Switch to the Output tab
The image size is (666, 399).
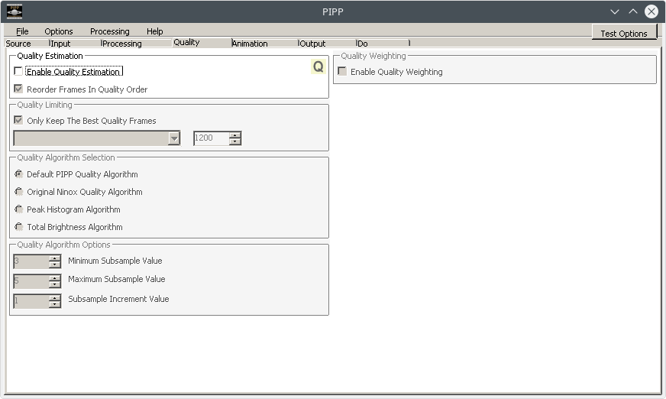click(327, 44)
